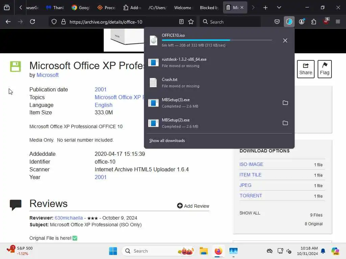
Task: Switch to the Google tab
Action: [80, 8]
